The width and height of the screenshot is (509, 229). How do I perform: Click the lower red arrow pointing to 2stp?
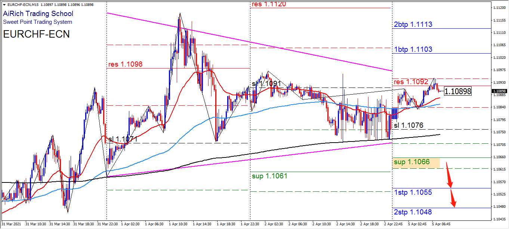453,199
